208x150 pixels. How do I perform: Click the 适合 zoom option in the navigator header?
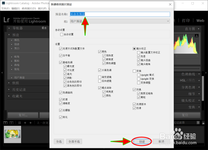(x=44, y=28)
